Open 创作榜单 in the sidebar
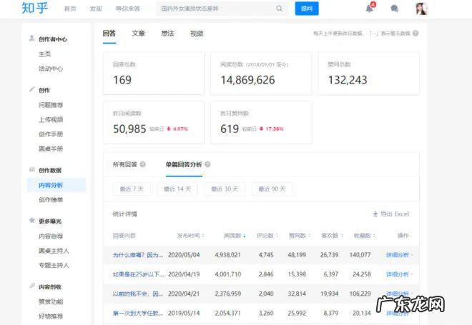This screenshot has height=325, width=472. coord(51,199)
